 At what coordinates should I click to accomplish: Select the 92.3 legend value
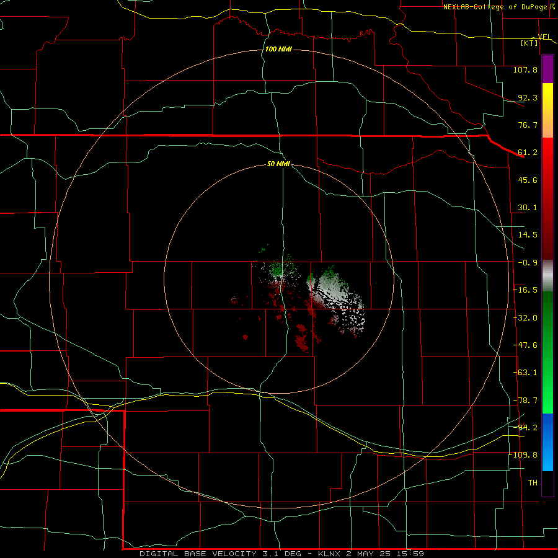[528, 97]
